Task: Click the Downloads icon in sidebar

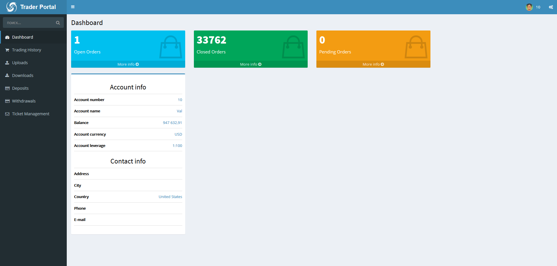Action: click(x=7, y=76)
